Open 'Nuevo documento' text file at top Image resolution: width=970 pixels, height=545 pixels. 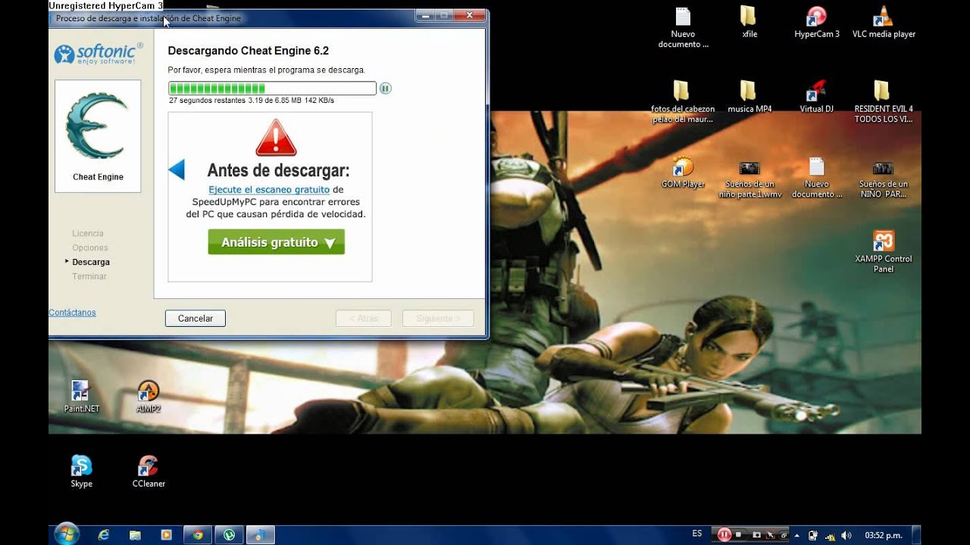coord(683,27)
